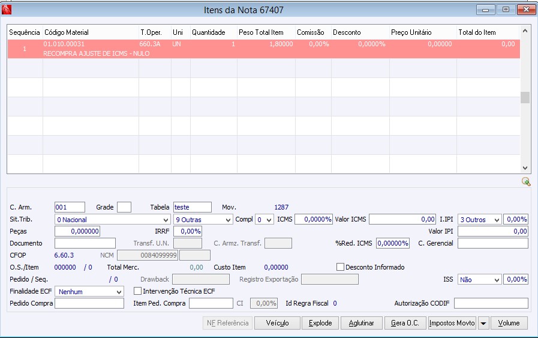Click the magnifier zoom icon below the grid

pos(525,181)
